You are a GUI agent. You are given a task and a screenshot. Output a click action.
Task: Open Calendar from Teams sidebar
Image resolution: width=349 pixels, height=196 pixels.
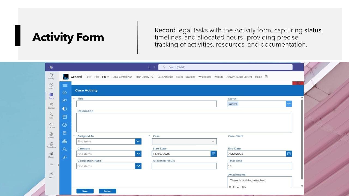(51, 105)
